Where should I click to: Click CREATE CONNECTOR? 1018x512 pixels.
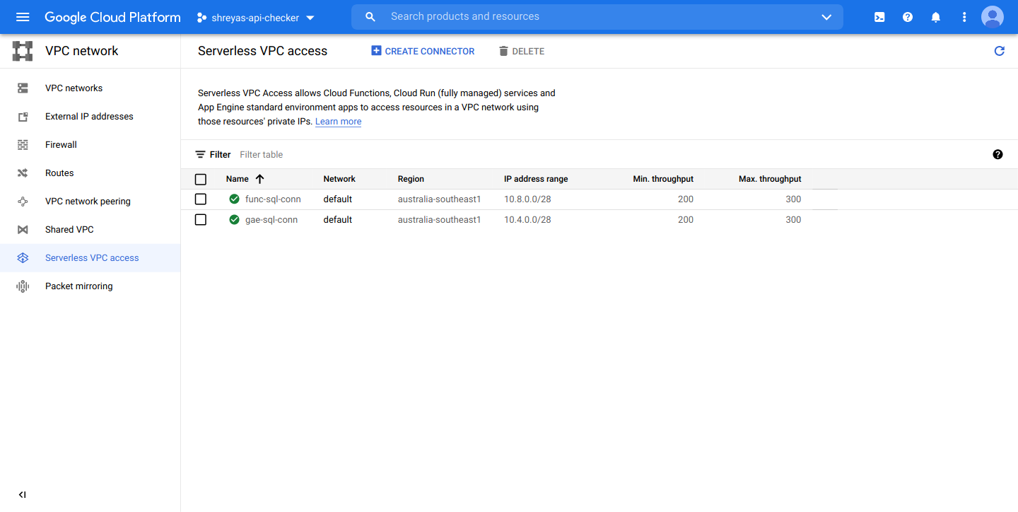[x=423, y=50]
